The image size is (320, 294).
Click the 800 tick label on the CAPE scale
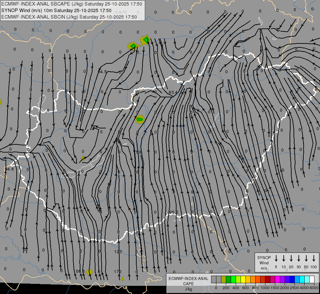[255, 288]
